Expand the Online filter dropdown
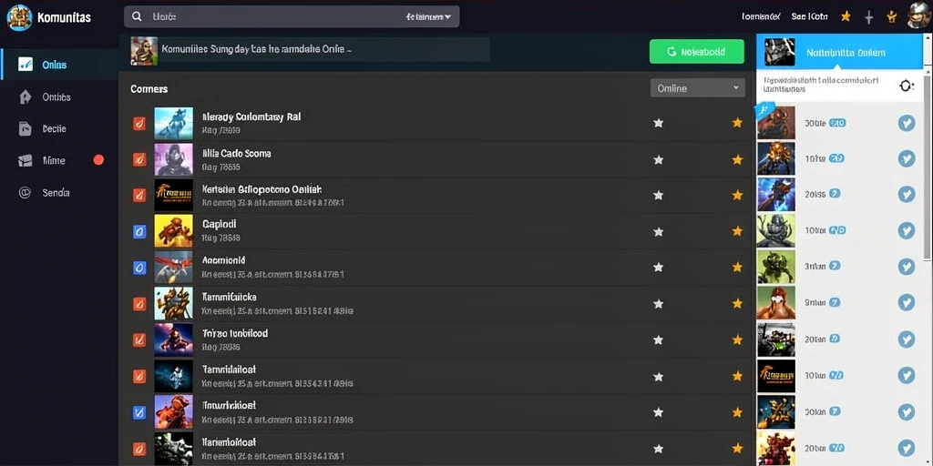Image resolution: width=933 pixels, height=466 pixels. click(698, 88)
